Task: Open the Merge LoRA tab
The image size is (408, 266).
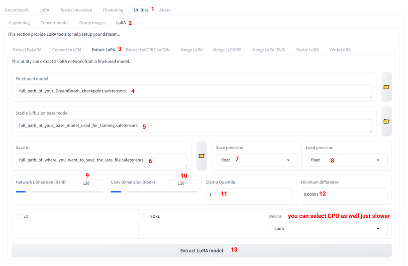Action: click(191, 50)
